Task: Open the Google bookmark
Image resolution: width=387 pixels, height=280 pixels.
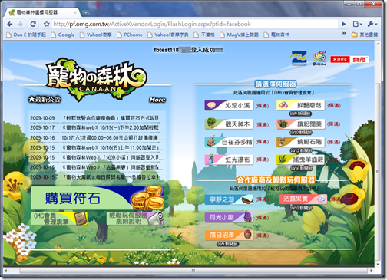Action: (x=63, y=35)
